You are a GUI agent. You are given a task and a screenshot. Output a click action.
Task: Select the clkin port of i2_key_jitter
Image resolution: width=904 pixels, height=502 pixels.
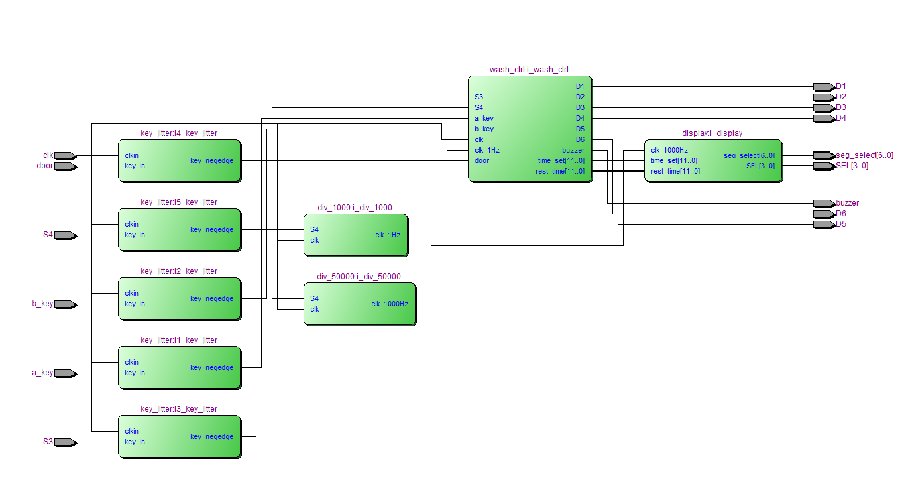click(x=131, y=294)
